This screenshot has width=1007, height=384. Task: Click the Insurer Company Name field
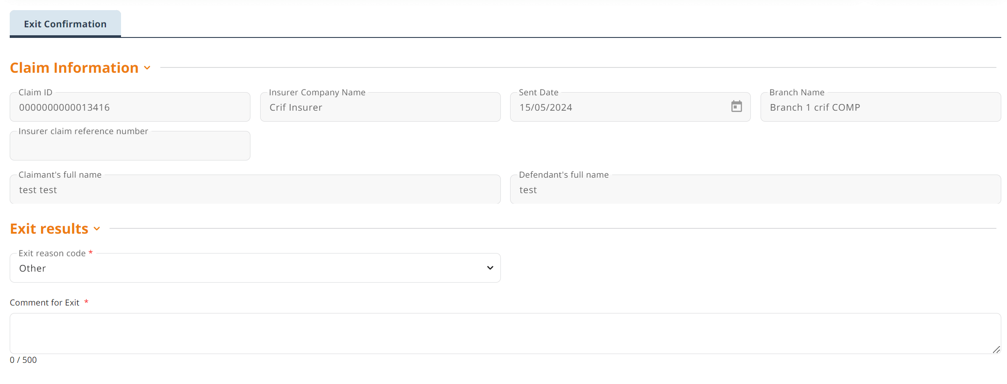380,107
